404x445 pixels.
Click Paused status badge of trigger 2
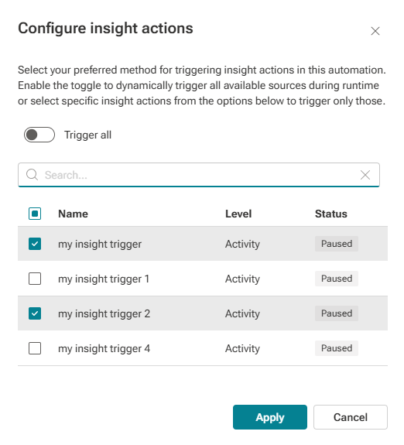(337, 313)
